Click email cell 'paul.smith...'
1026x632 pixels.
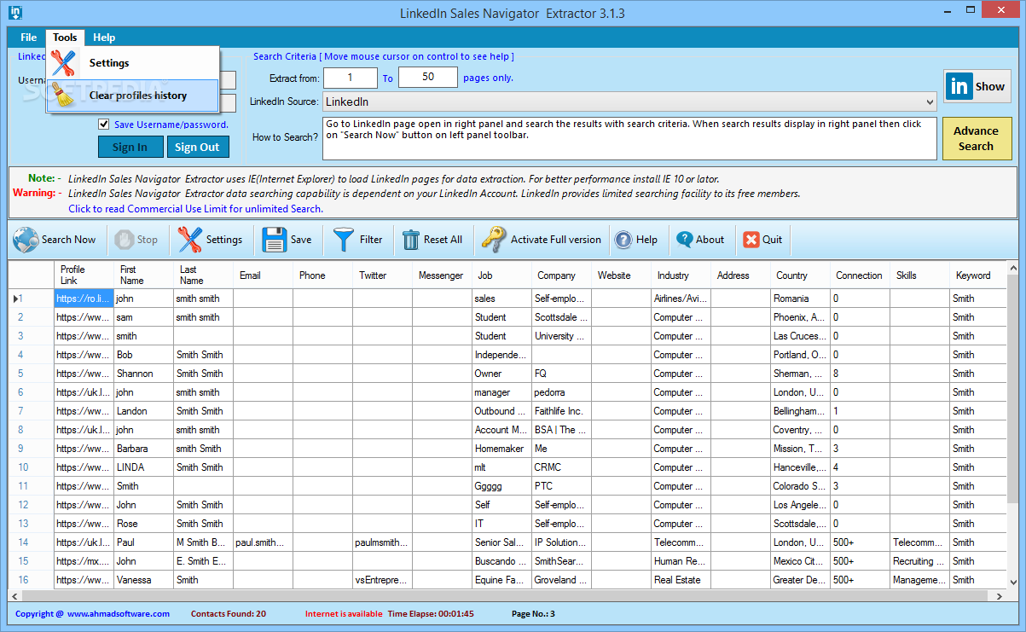[263, 542]
